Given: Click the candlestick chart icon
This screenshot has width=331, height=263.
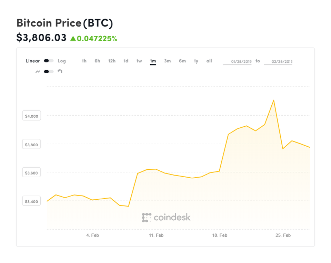Looking at the screenshot, I should pos(60,71).
